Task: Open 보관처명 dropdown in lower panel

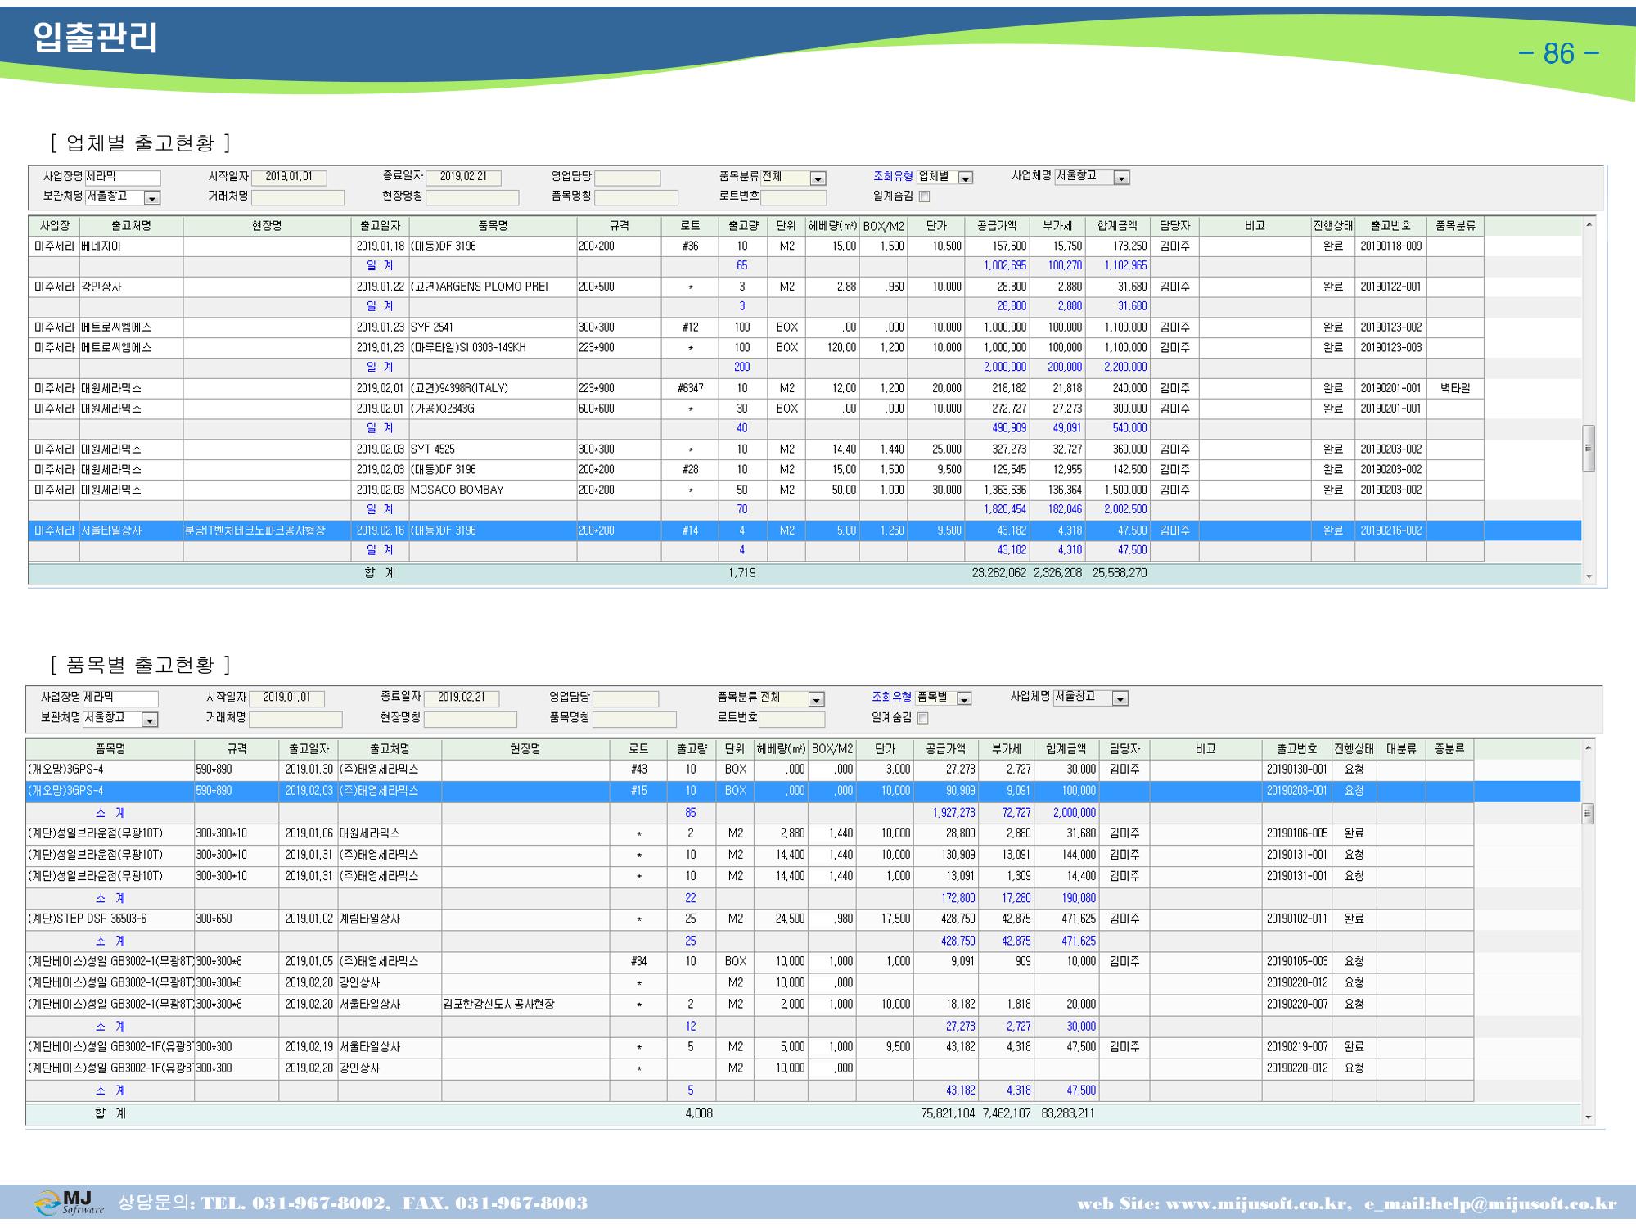Action: pos(150,719)
